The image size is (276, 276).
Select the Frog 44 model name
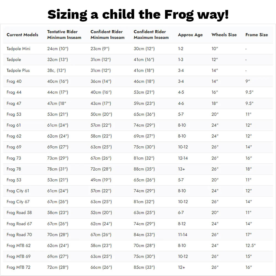tap(14, 92)
